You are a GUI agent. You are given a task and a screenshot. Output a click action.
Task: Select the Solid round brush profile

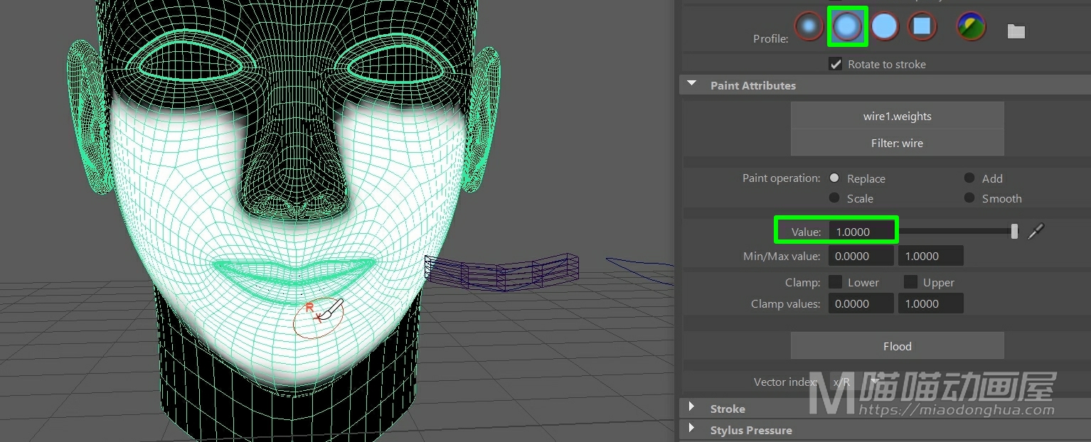(x=884, y=27)
